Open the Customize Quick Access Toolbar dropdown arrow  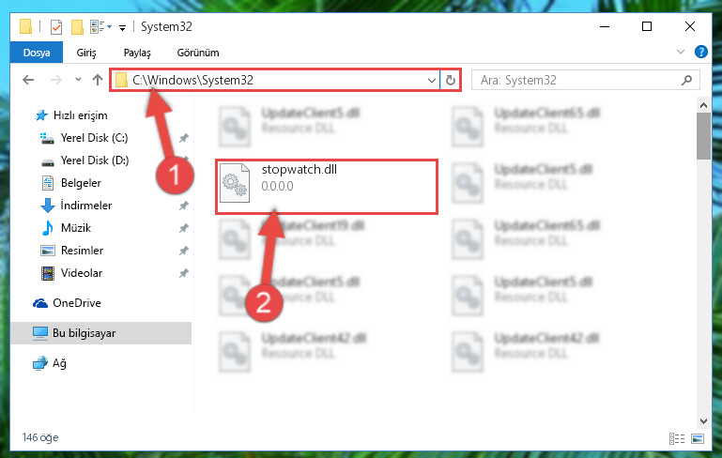coord(122,28)
